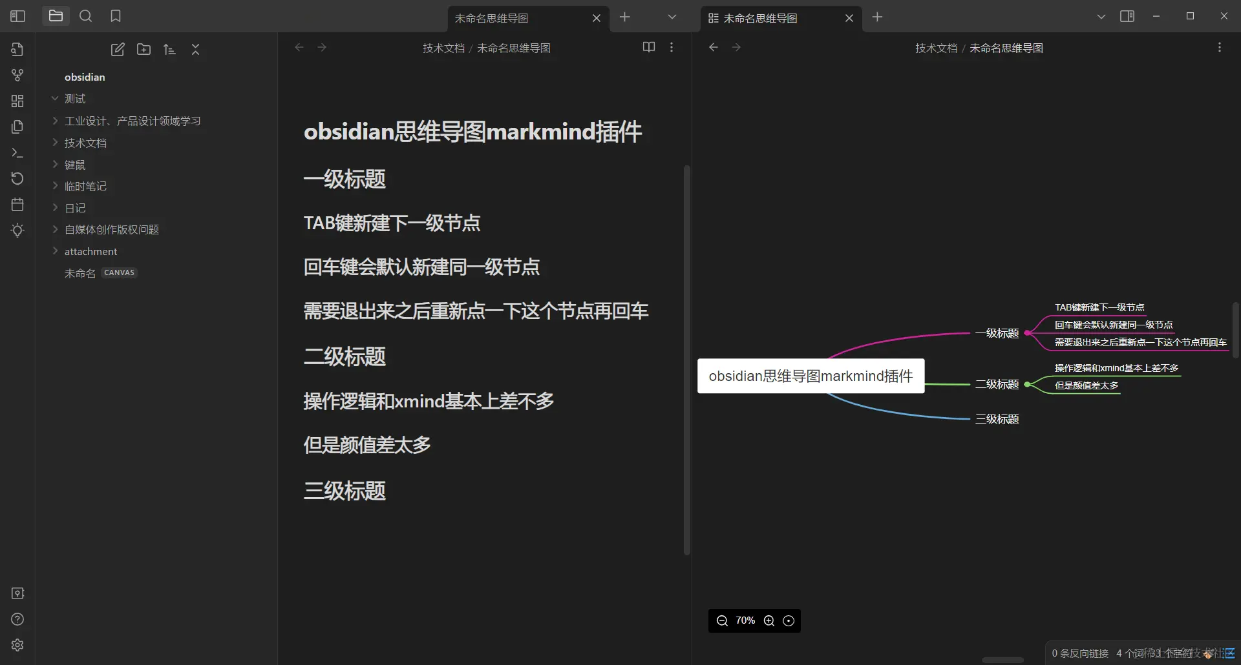The width and height of the screenshot is (1241, 665).
Task: Navigate back in mindmap pane
Action: [x=713, y=47]
